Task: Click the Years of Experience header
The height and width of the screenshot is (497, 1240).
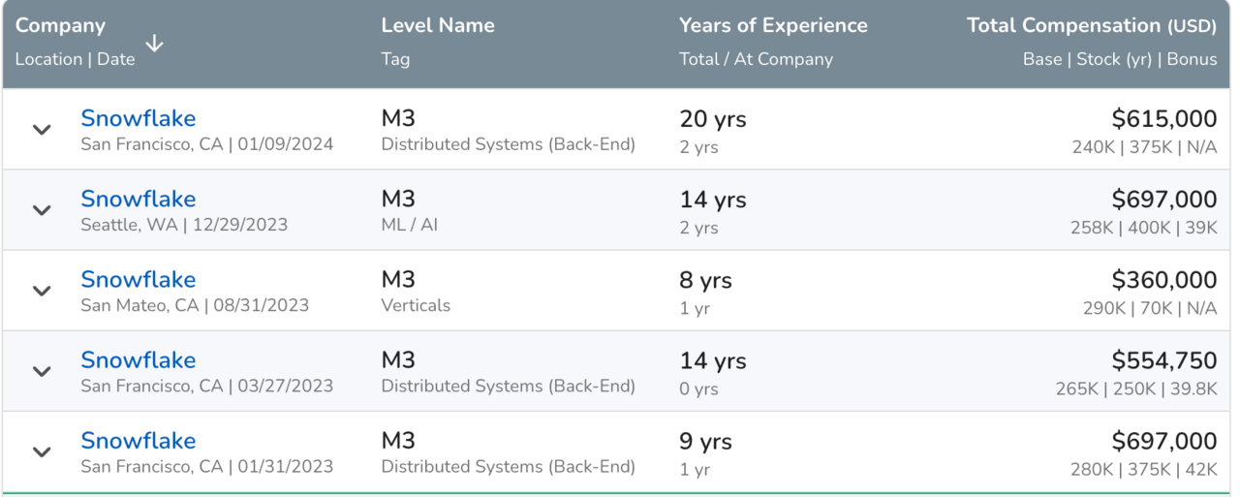Action: (x=773, y=26)
